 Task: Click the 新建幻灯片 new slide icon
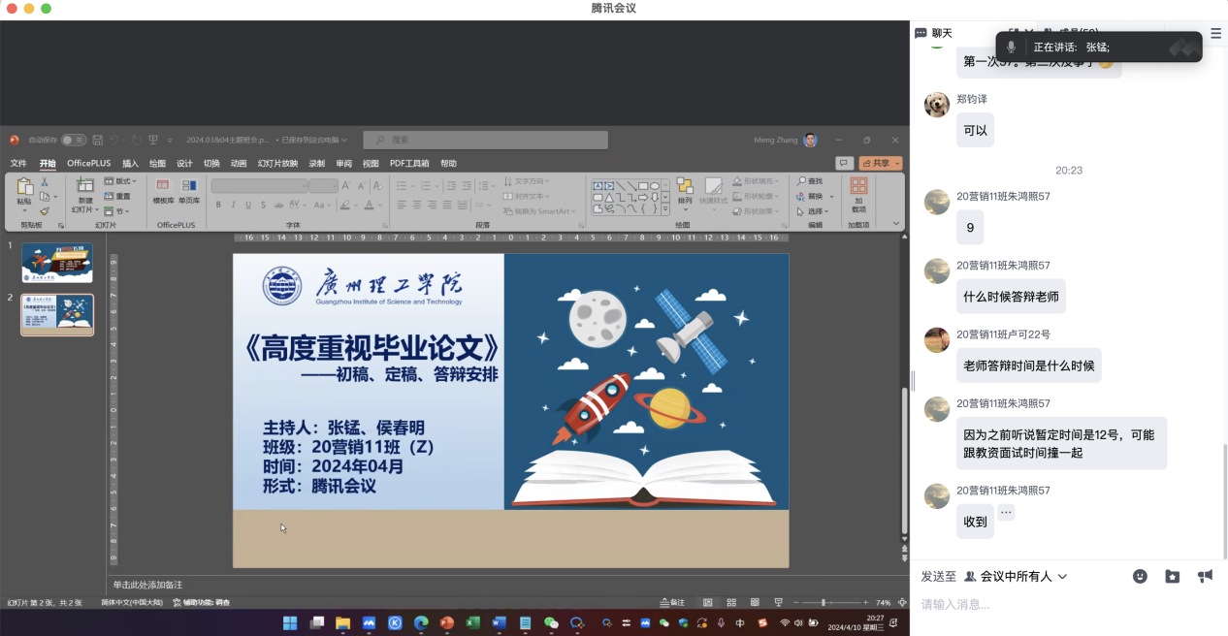84,186
